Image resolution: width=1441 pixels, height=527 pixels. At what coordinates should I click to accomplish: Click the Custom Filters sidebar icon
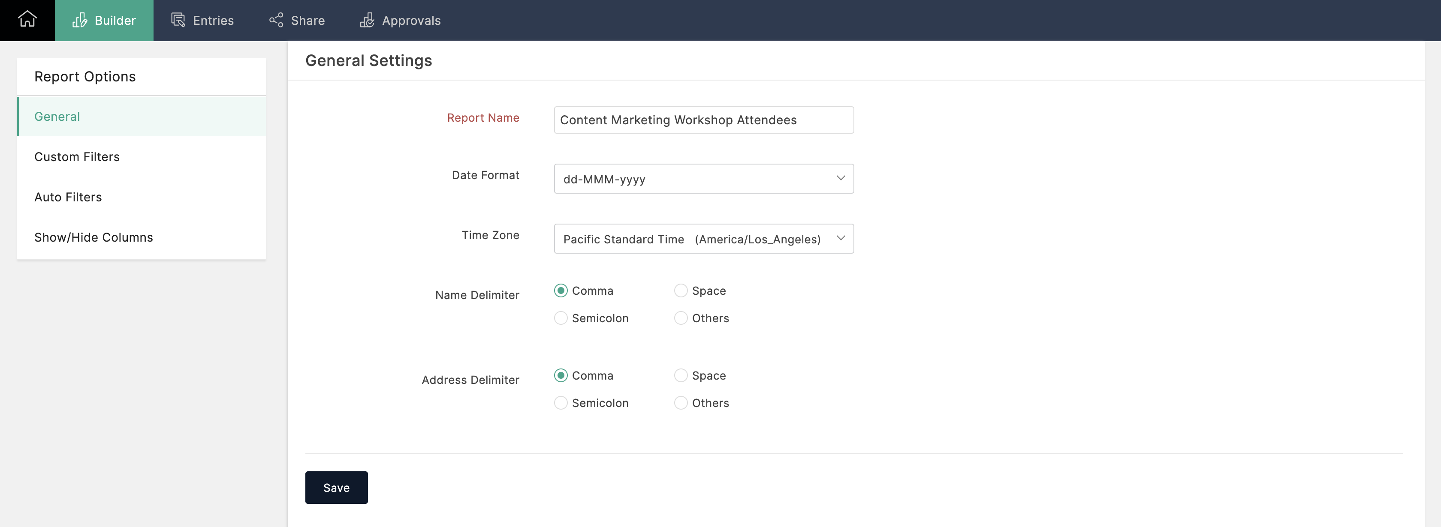[76, 156]
